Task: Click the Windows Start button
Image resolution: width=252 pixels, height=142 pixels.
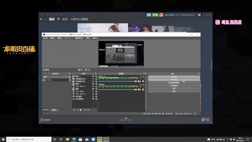Action: [3, 139]
